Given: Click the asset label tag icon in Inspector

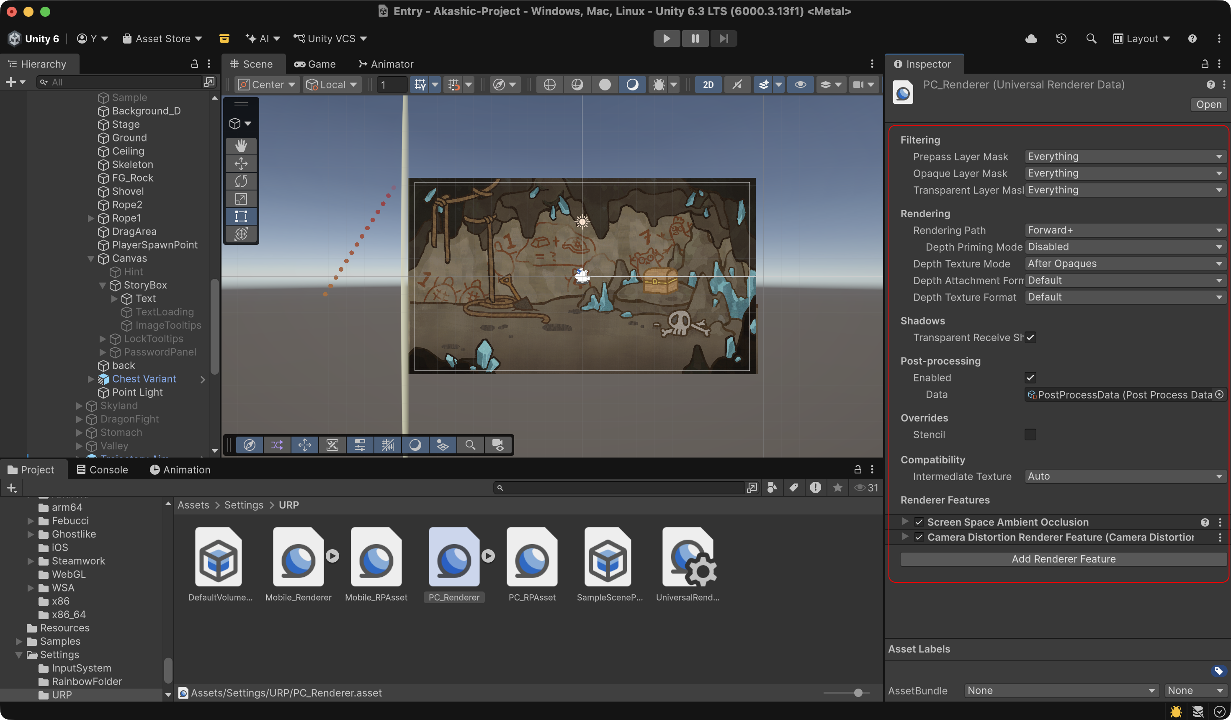Looking at the screenshot, I should coord(1218,671).
